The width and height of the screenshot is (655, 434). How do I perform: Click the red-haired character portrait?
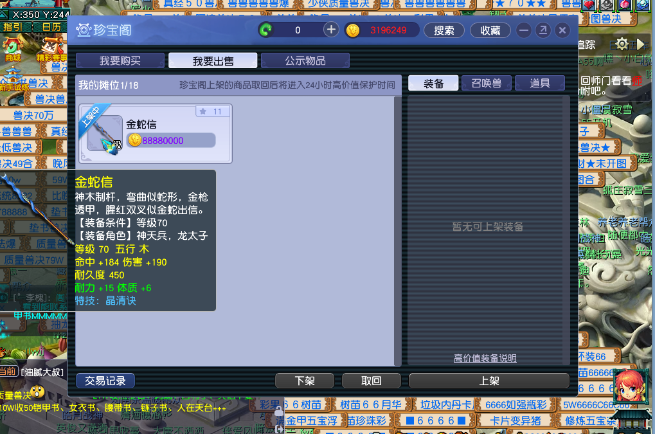click(629, 386)
